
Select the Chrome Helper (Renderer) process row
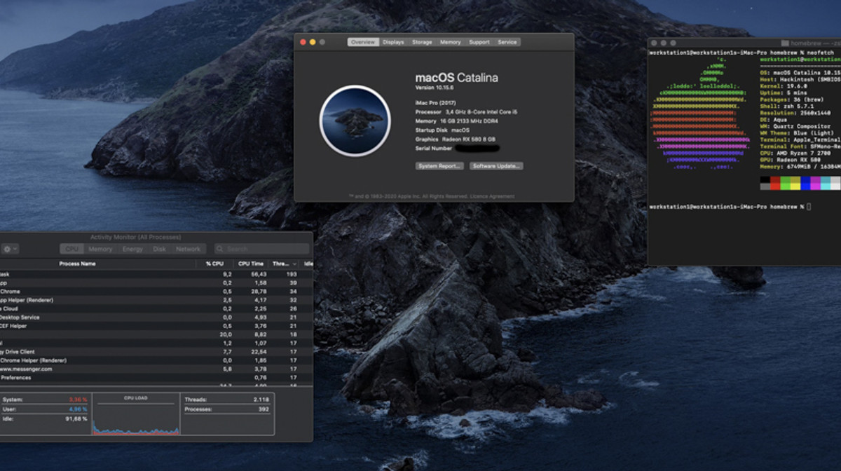156,360
